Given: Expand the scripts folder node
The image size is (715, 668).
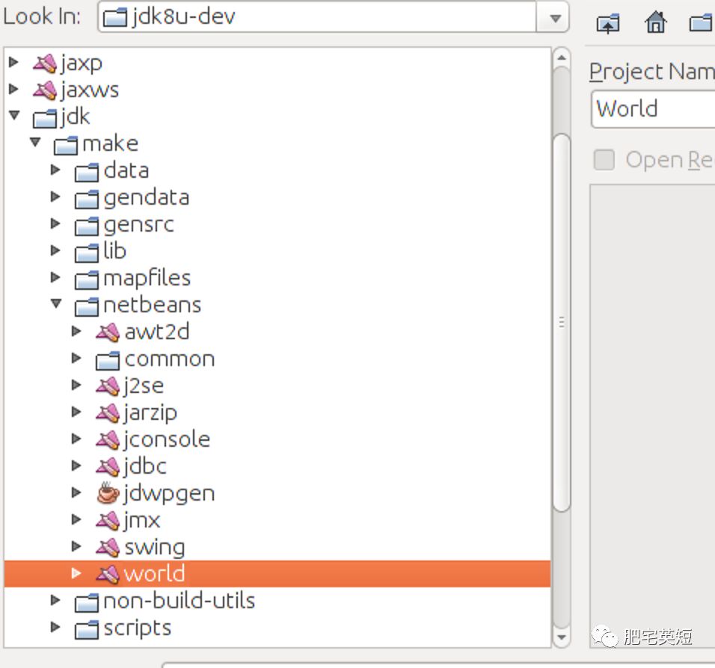Looking at the screenshot, I should point(55,627).
